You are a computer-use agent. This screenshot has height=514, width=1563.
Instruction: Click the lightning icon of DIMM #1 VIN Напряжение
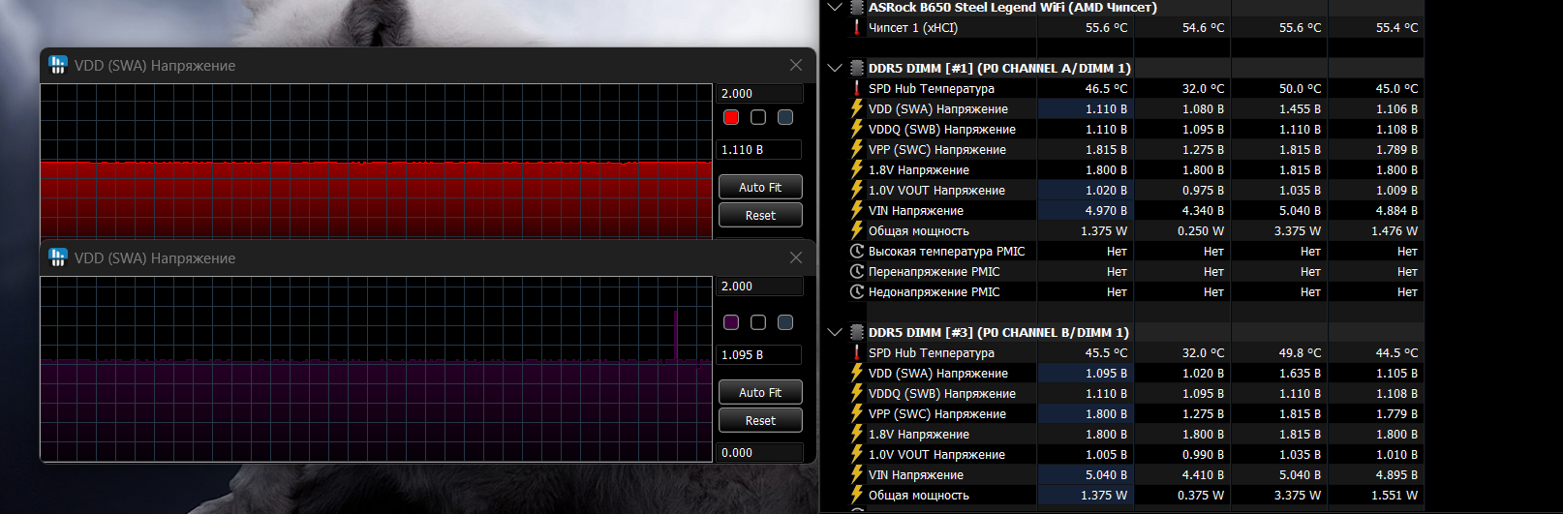pos(857,210)
